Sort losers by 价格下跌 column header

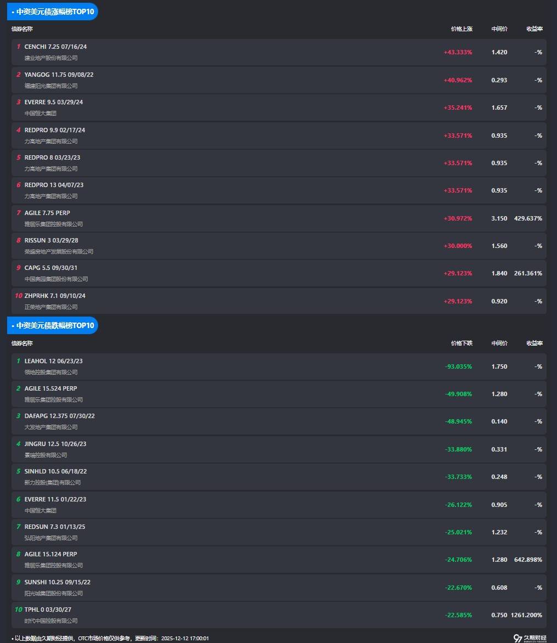(x=462, y=343)
